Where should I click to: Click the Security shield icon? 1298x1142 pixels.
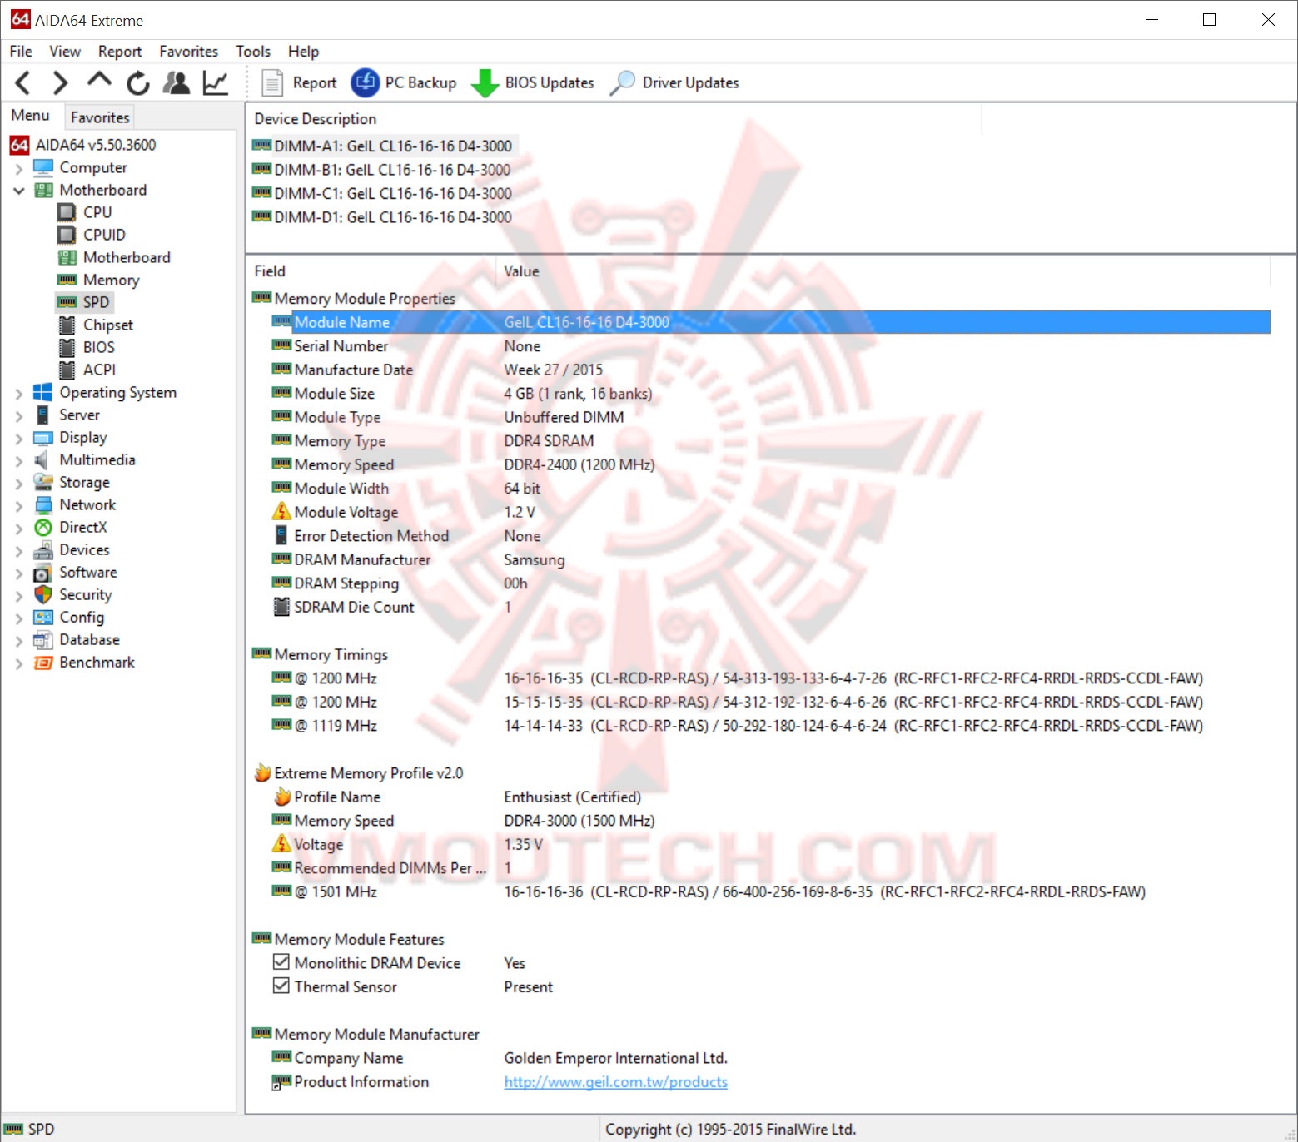pyautogui.click(x=42, y=594)
